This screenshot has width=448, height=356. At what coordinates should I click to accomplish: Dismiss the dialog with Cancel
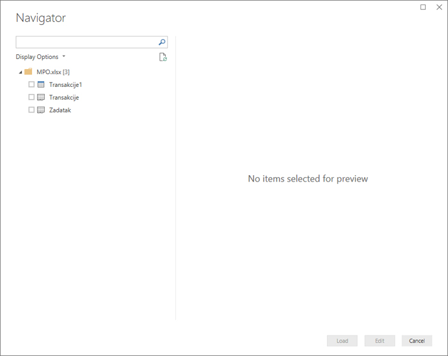tap(417, 341)
